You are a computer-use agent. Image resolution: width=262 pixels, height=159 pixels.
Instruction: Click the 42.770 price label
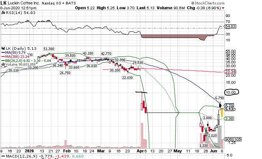click(x=106, y=53)
